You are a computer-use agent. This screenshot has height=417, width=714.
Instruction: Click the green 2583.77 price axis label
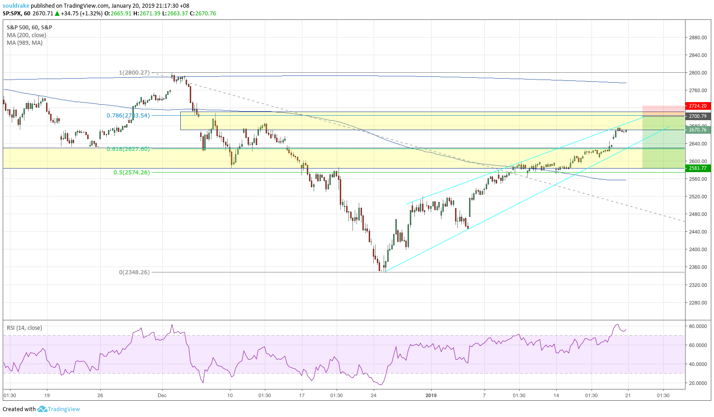[x=698, y=168]
